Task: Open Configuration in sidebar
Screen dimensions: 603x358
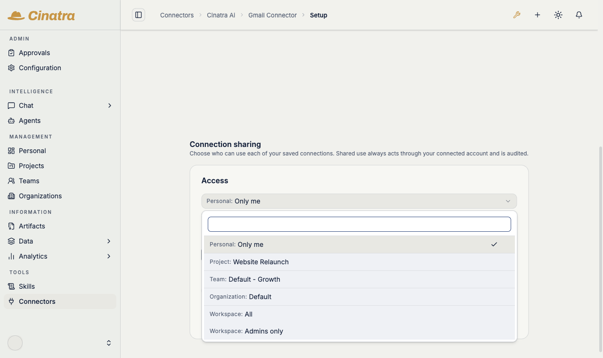Action: click(40, 68)
